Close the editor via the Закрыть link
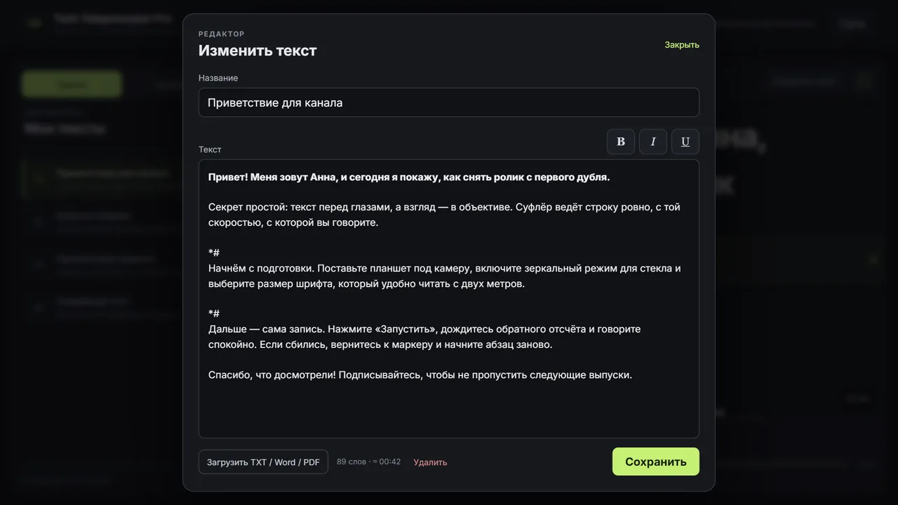This screenshot has width=898, height=505. tap(682, 45)
